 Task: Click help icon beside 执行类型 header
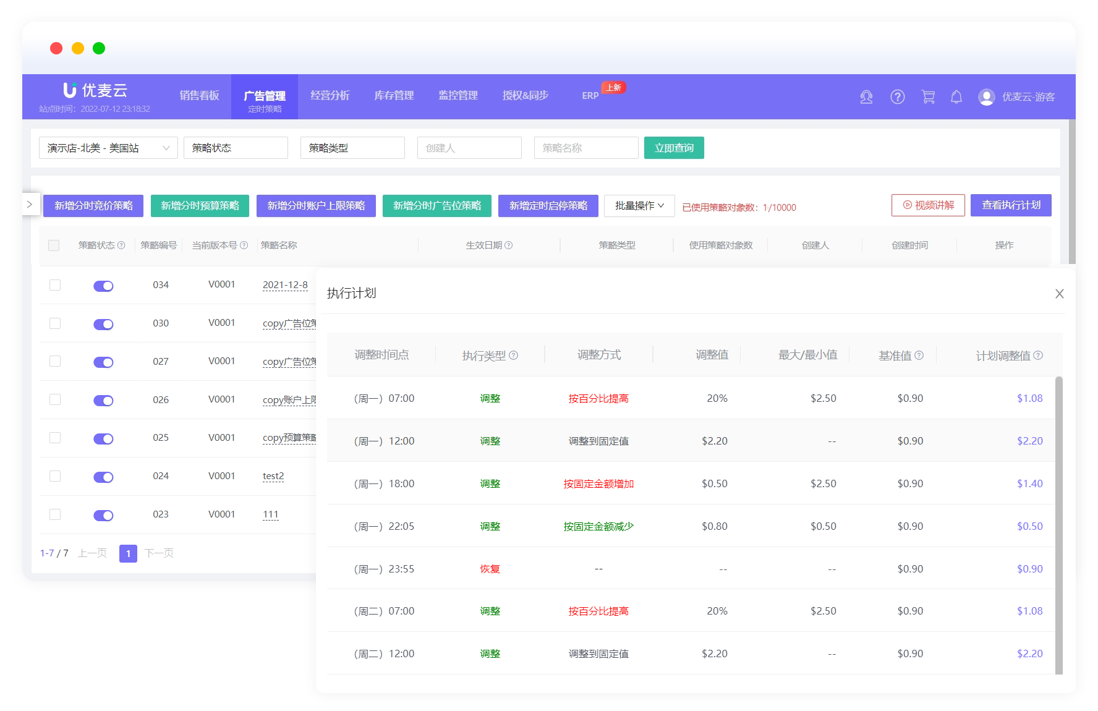click(513, 355)
